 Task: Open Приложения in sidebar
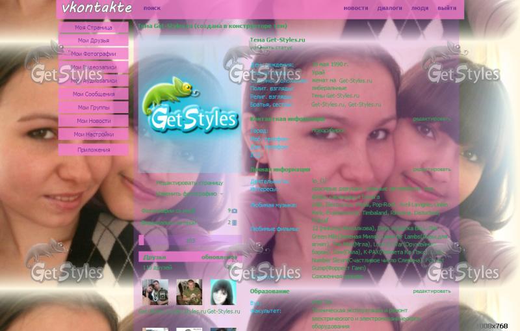pyautogui.click(x=94, y=150)
